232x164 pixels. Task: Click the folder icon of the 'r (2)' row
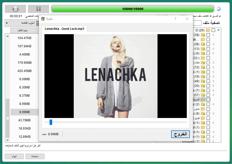pos(203,104)
